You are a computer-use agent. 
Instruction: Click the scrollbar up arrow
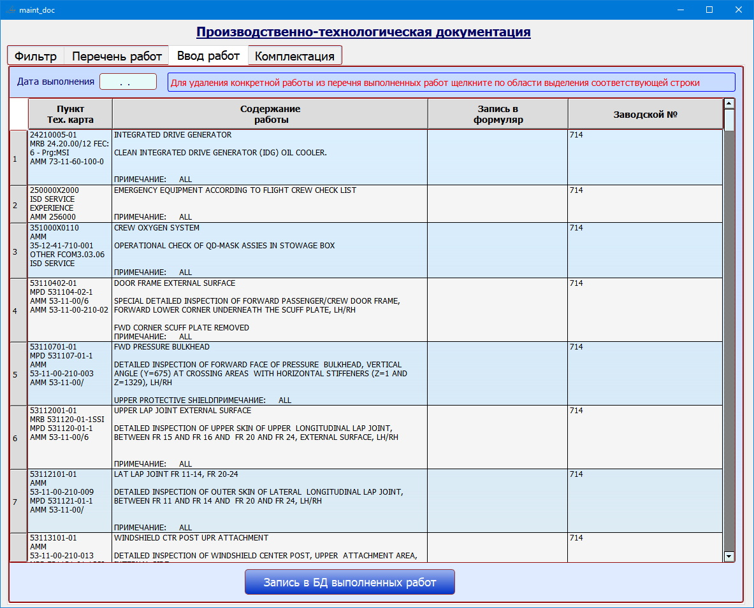(729, 103)
